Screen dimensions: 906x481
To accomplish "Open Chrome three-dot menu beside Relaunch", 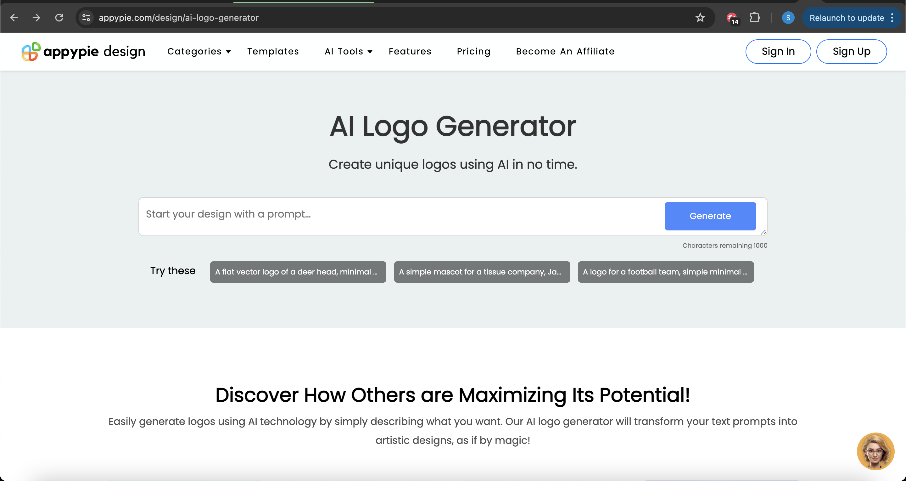I will (892, 18).
